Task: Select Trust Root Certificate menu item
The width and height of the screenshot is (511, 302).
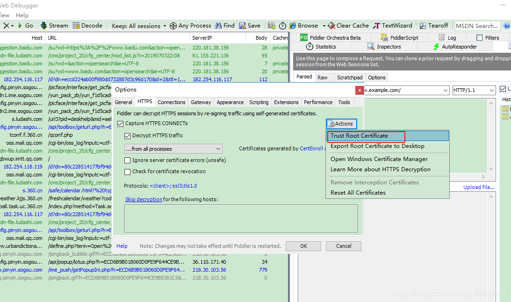Action: (388, 136)
